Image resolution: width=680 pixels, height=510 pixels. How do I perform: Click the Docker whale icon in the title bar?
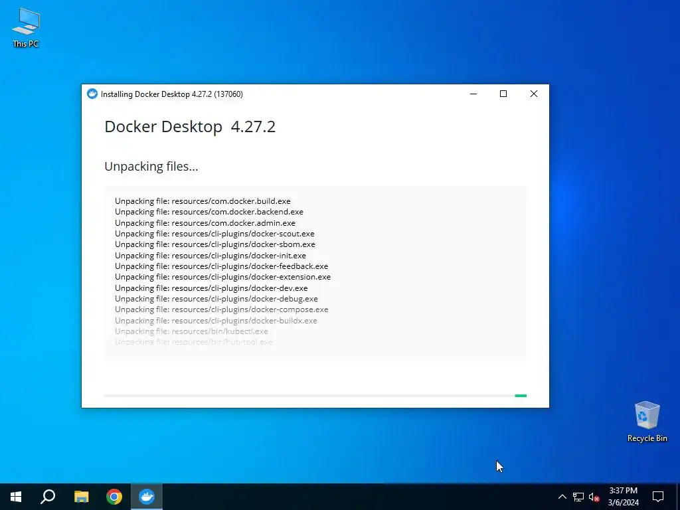tap(92, 94)
